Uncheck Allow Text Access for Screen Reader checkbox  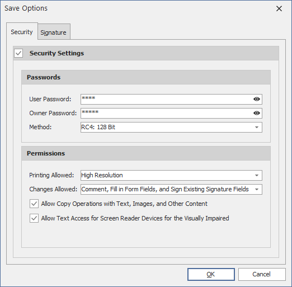34,218
